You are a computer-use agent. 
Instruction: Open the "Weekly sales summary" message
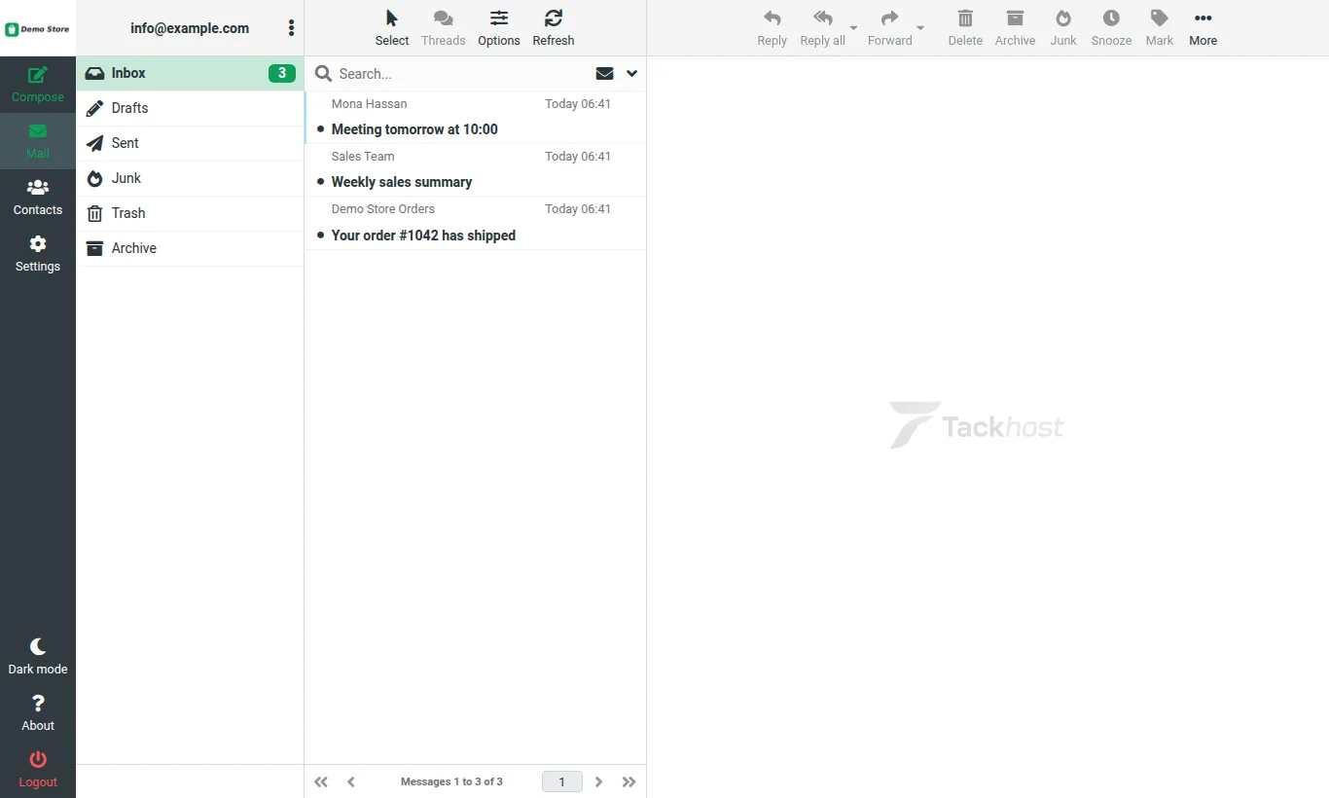(x=475, y=170)
